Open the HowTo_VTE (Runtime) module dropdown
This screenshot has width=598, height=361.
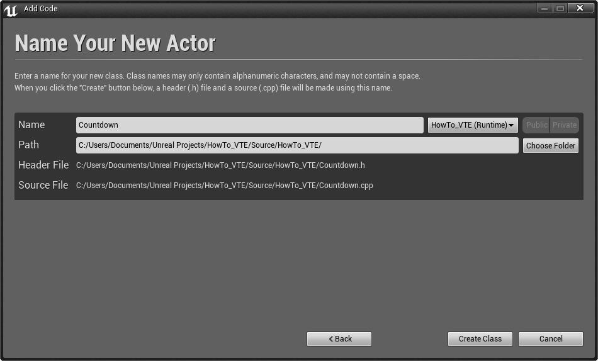pyautogui.click(x=473, y=125)
